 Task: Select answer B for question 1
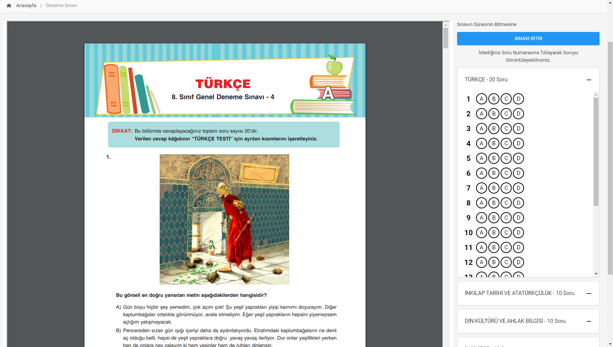tap(494, 99)
